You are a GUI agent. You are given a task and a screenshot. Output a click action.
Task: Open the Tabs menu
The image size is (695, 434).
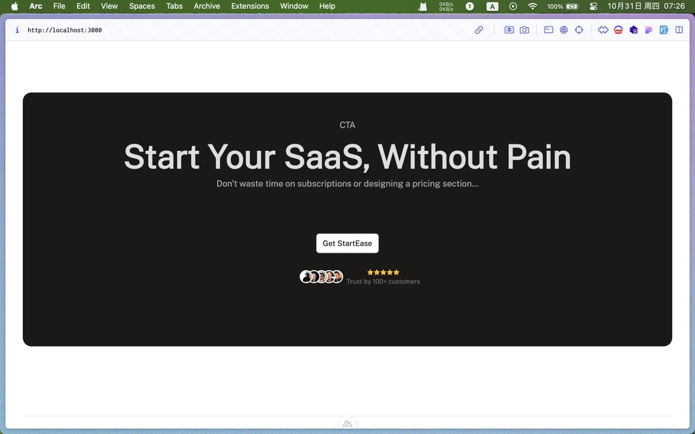coord(174,6)
